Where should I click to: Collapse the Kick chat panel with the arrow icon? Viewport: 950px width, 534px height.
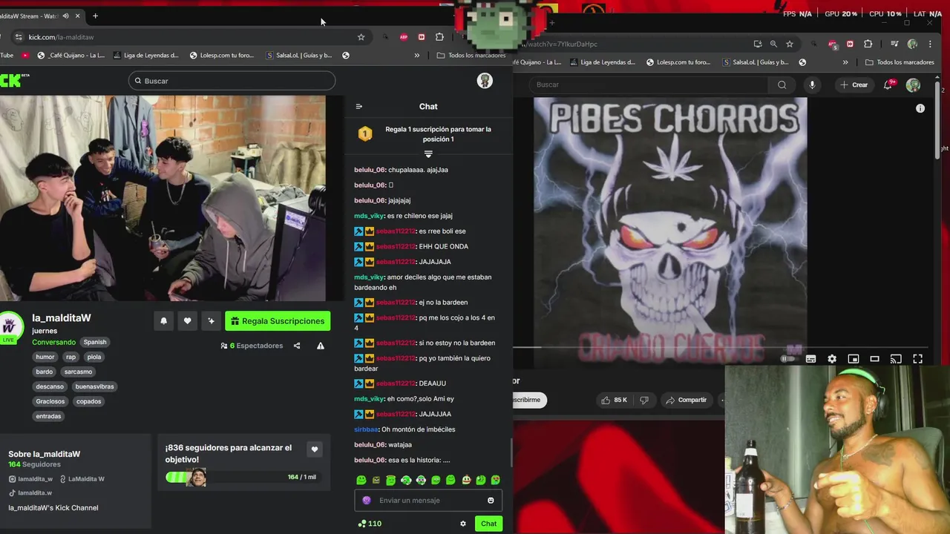[359, 107]
